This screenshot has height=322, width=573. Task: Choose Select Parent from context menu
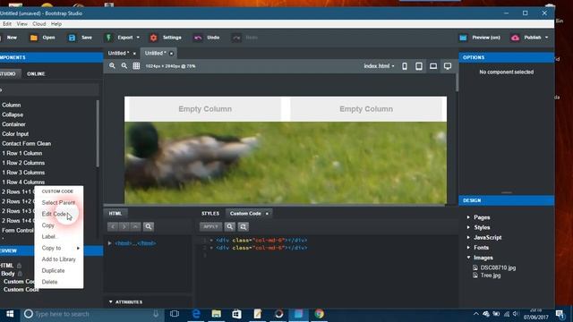tap(58, 203)
